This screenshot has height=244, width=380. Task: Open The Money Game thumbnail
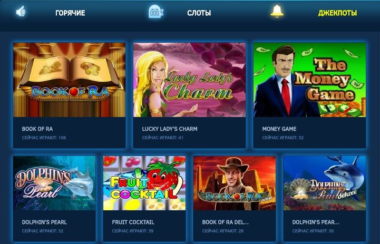click(x=309, y=80)
